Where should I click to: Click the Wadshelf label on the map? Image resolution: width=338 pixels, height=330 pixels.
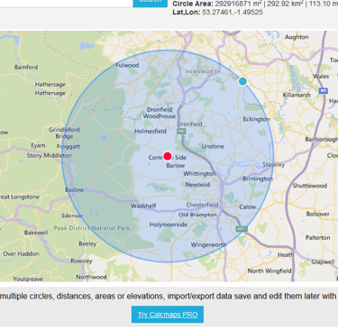(x=143, y=206)
